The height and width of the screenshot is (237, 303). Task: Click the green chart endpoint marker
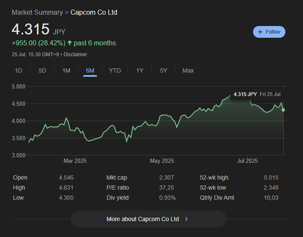click(x=283, y=110)
